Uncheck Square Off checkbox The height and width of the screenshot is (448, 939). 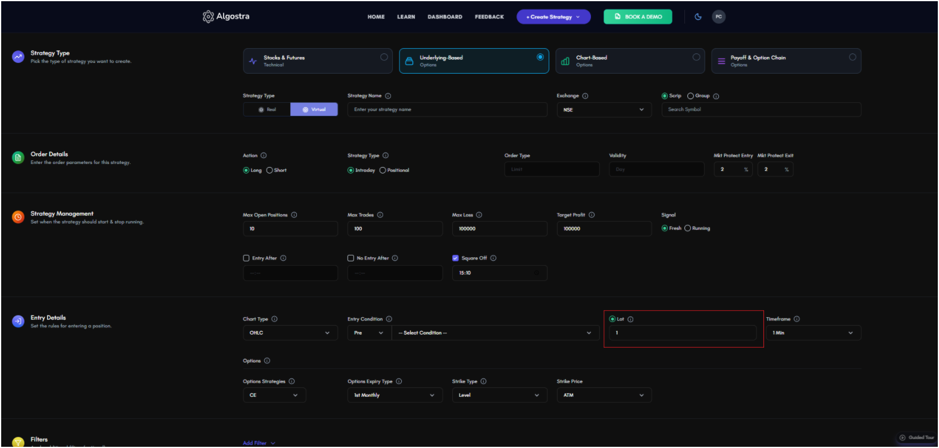coord(455,258)
